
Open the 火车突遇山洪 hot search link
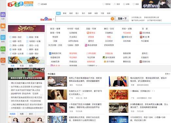(136, 17)
